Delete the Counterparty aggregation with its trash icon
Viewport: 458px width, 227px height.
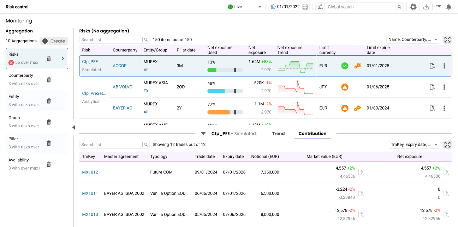click(49, 80)
